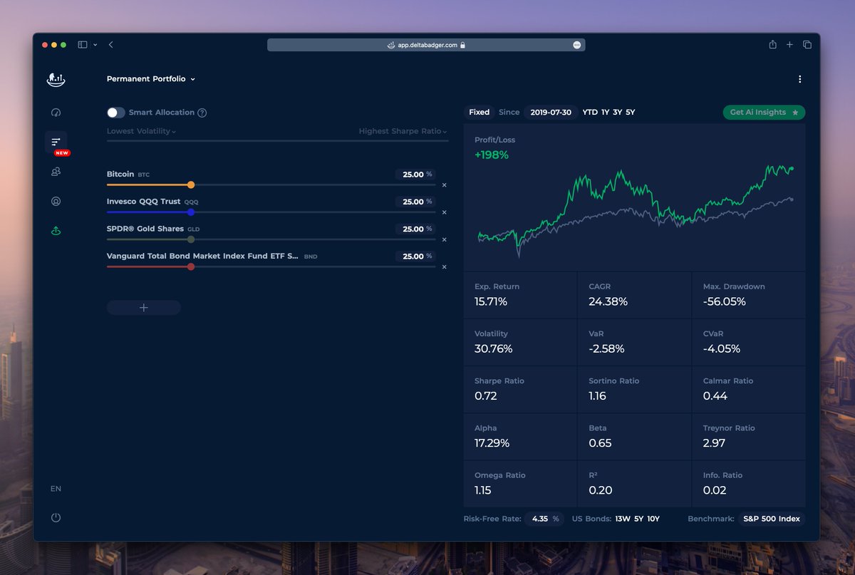Open the three-dot options menu
This screenshot has height=575, width=855.
click(x=799, y=79)
